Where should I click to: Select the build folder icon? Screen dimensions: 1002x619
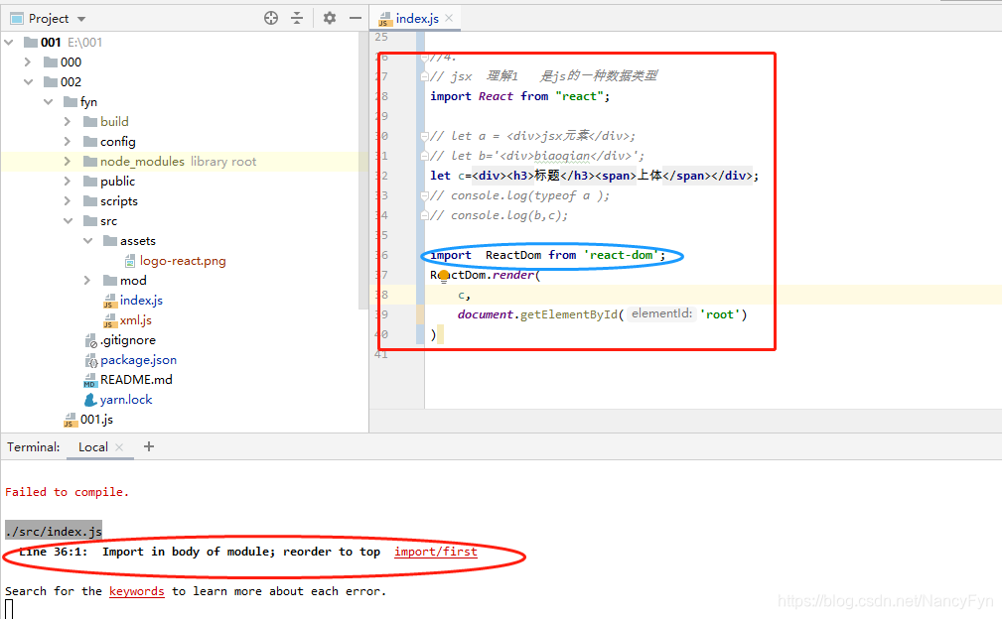[90, 121]
